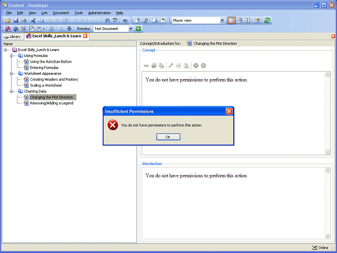This screenshot has width=337, height=253.
Task: Select the Using the AutoSum Button topic
Action: point(51,62)
